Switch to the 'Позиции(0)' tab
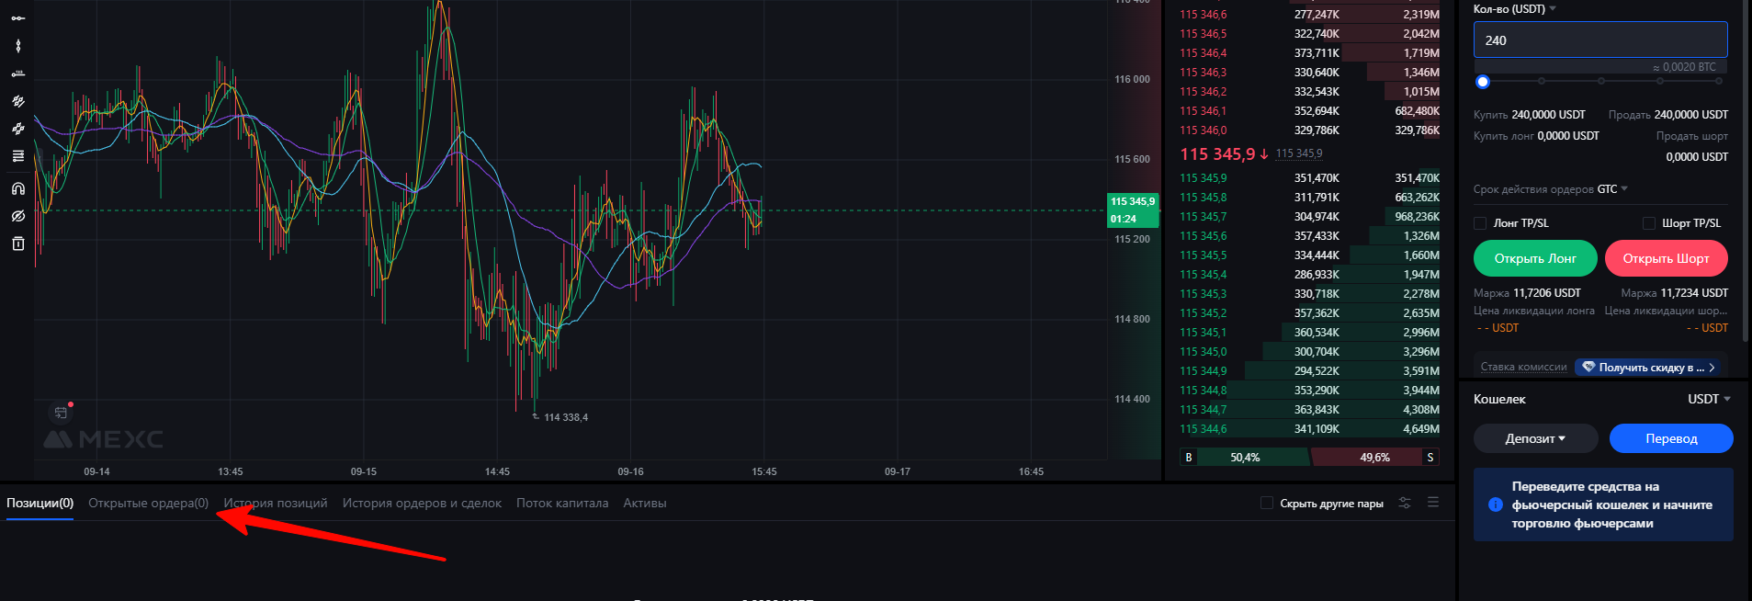Viewport: 1752px width, 601px height. pos(40,503)
